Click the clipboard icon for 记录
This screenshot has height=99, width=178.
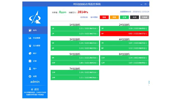(x=30, y=61)
